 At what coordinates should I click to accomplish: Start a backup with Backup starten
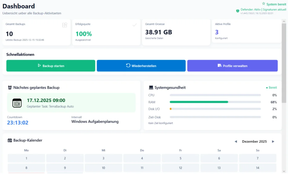(x=51, y=66)
